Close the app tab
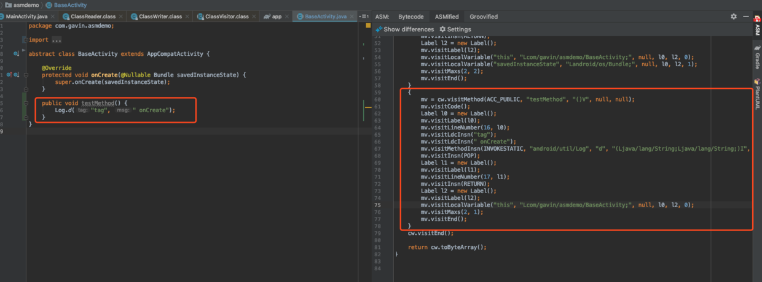This screenshot has height=282, width=762. click(288, 17)
